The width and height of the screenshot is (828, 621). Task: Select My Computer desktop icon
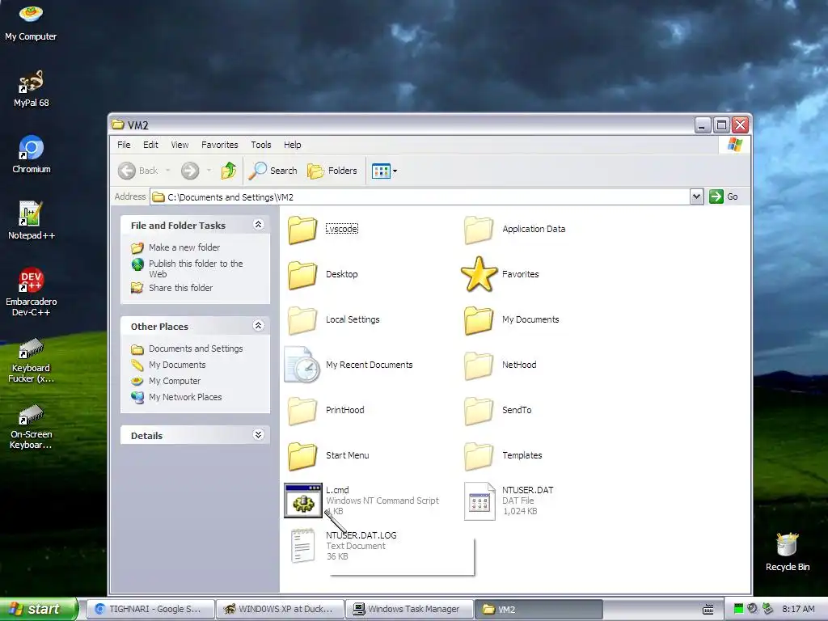pos(31,22)
